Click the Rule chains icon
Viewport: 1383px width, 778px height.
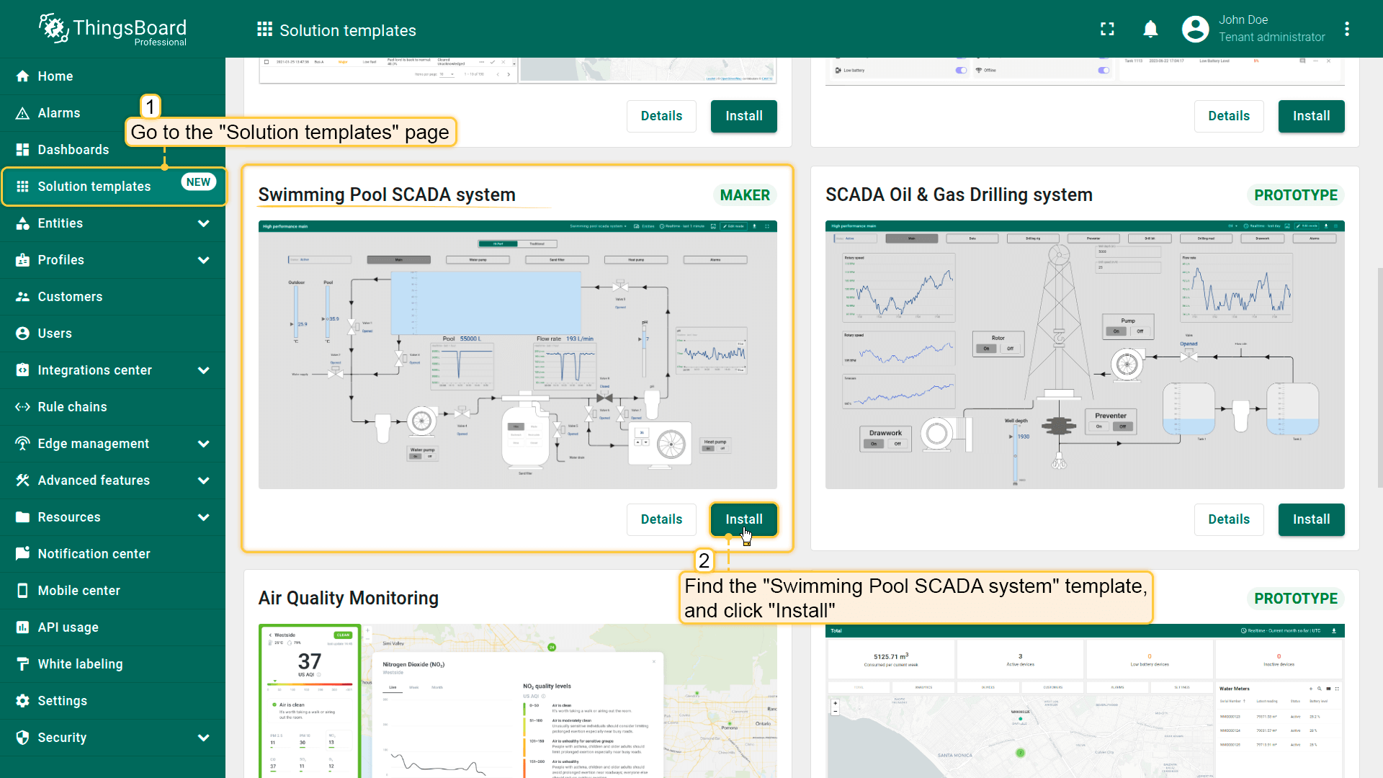(x=22, y=407)
